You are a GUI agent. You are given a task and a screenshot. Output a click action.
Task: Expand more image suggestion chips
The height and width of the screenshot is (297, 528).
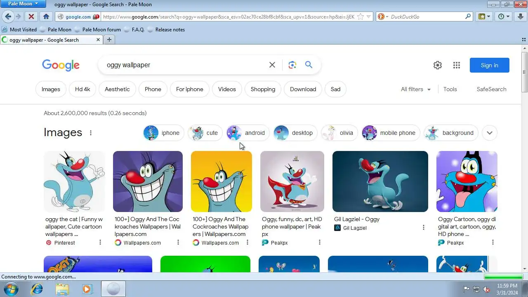490,133
